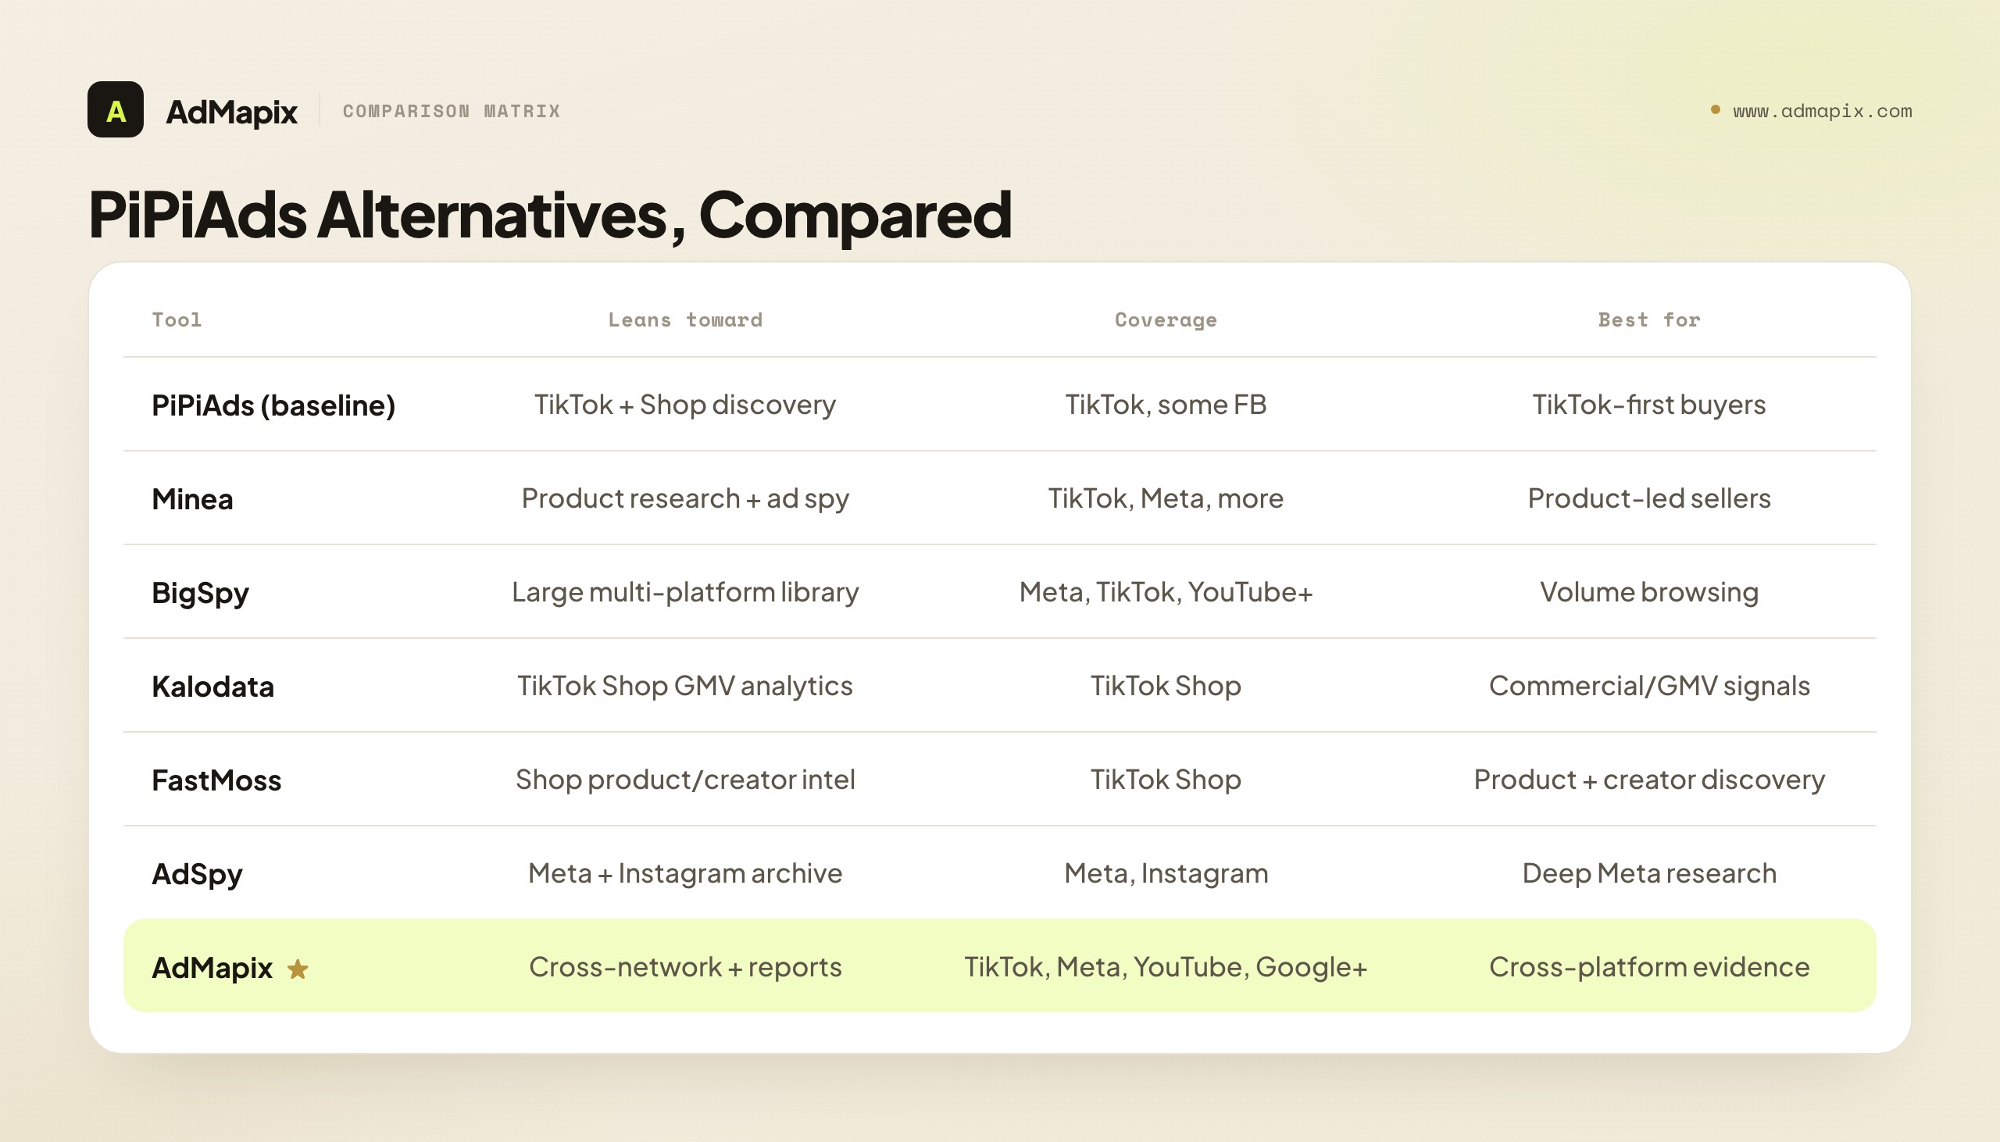Click the Meta, TikTok, YouTube+ cell
The width and height of the screenshot is (2000, 1142).
1166,591
